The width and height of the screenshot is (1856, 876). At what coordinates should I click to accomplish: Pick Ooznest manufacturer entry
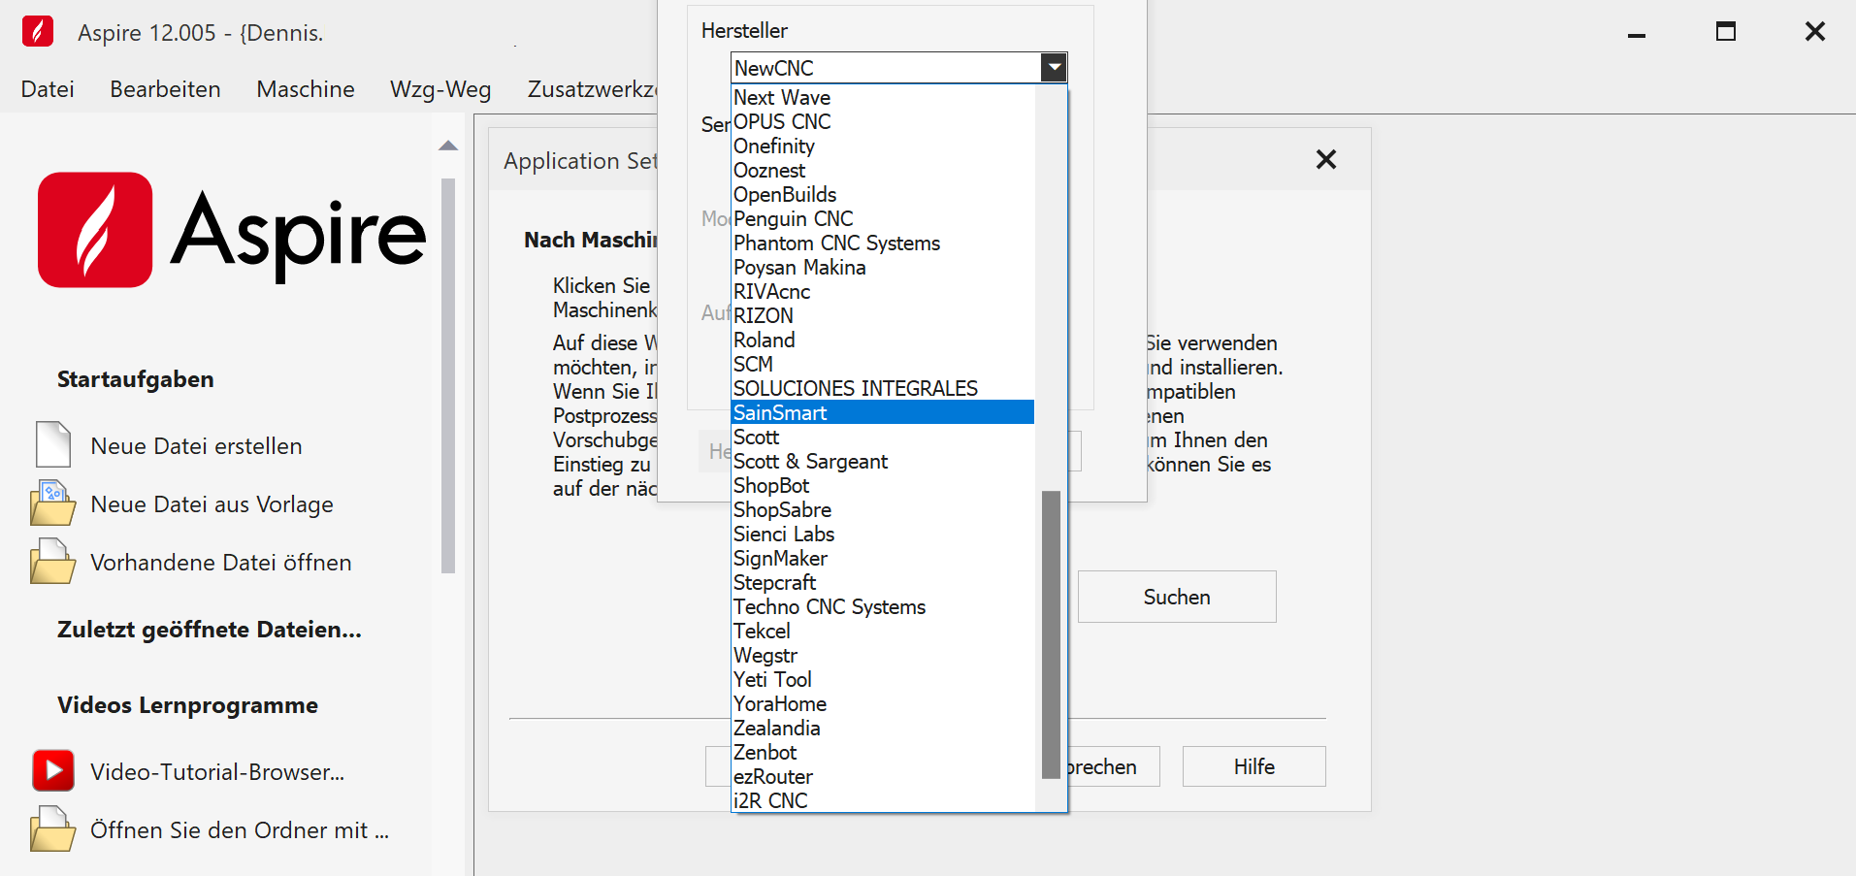pyautogui.click(x=883, y=170)
